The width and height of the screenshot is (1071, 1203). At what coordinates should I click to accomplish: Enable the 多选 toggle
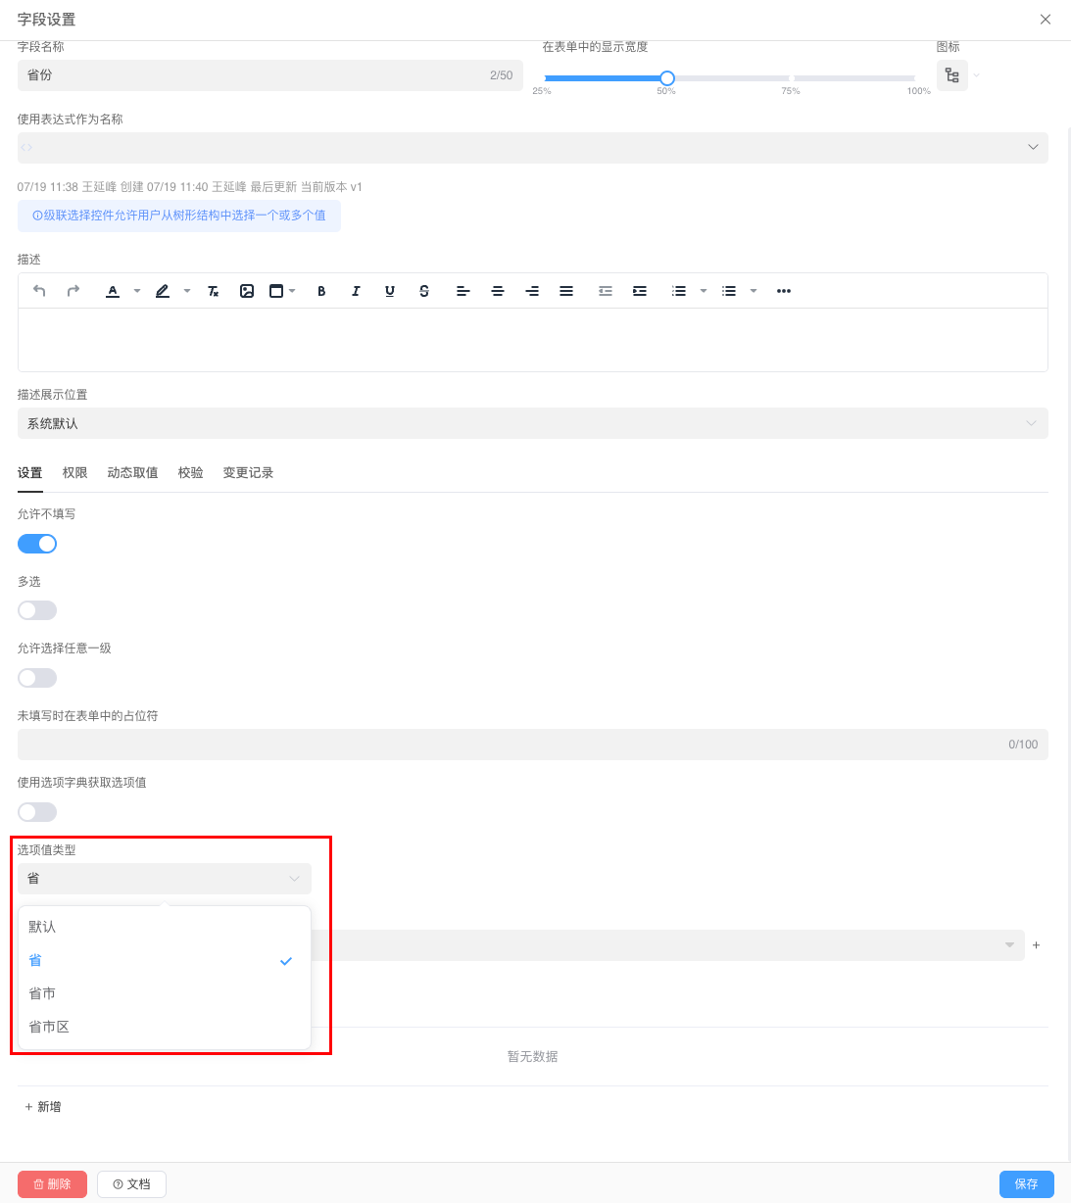tap(37, 610)
